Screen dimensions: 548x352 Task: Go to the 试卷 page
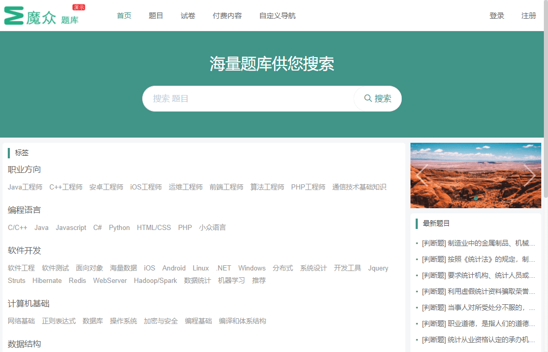(x=188, y=16)
